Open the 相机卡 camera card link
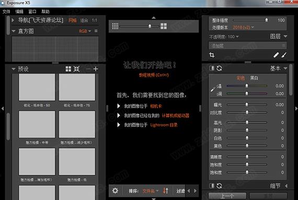 [x=156, y=106]
